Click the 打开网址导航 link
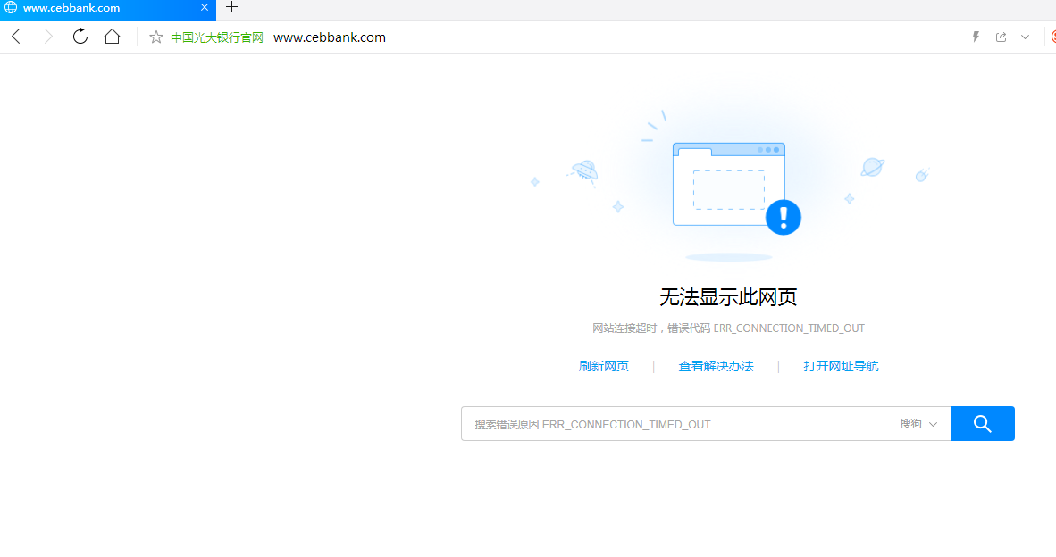This screenshot has width=1056, height=557. coord(841,365)
